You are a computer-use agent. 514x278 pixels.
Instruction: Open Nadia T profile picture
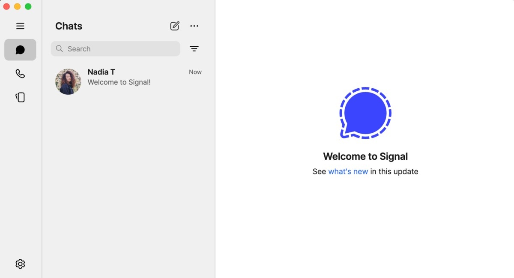[68, 81]
